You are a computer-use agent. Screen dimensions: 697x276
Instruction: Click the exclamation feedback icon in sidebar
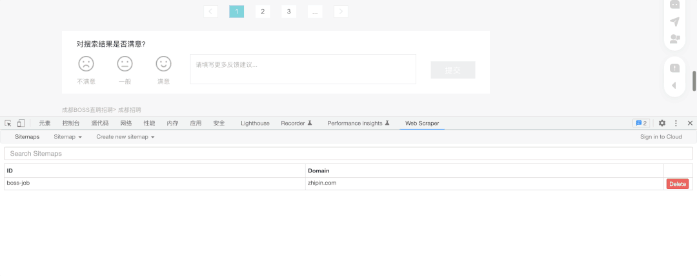(x=674, y=68)
